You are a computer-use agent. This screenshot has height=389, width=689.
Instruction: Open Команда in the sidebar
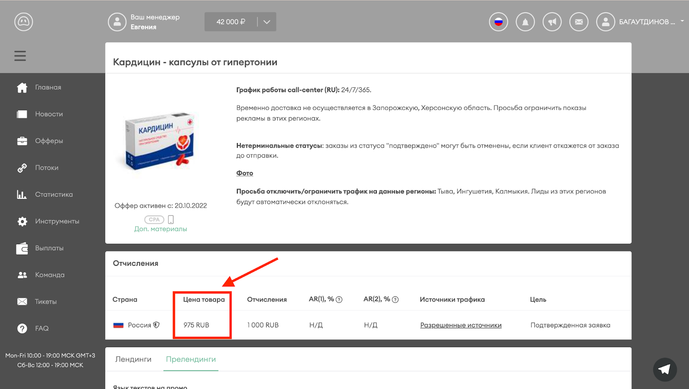click(50, 275)
